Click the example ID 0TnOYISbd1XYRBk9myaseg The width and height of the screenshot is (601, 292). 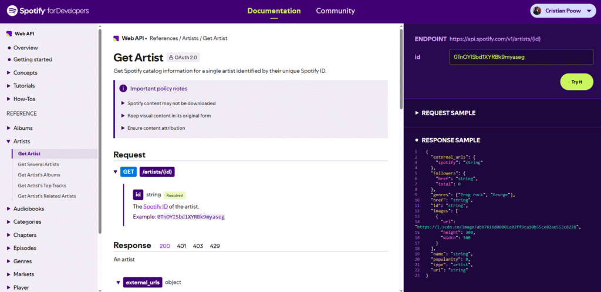[191, 217]
